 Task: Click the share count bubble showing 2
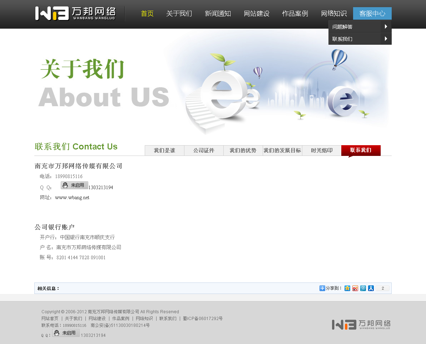click(382, 288)
